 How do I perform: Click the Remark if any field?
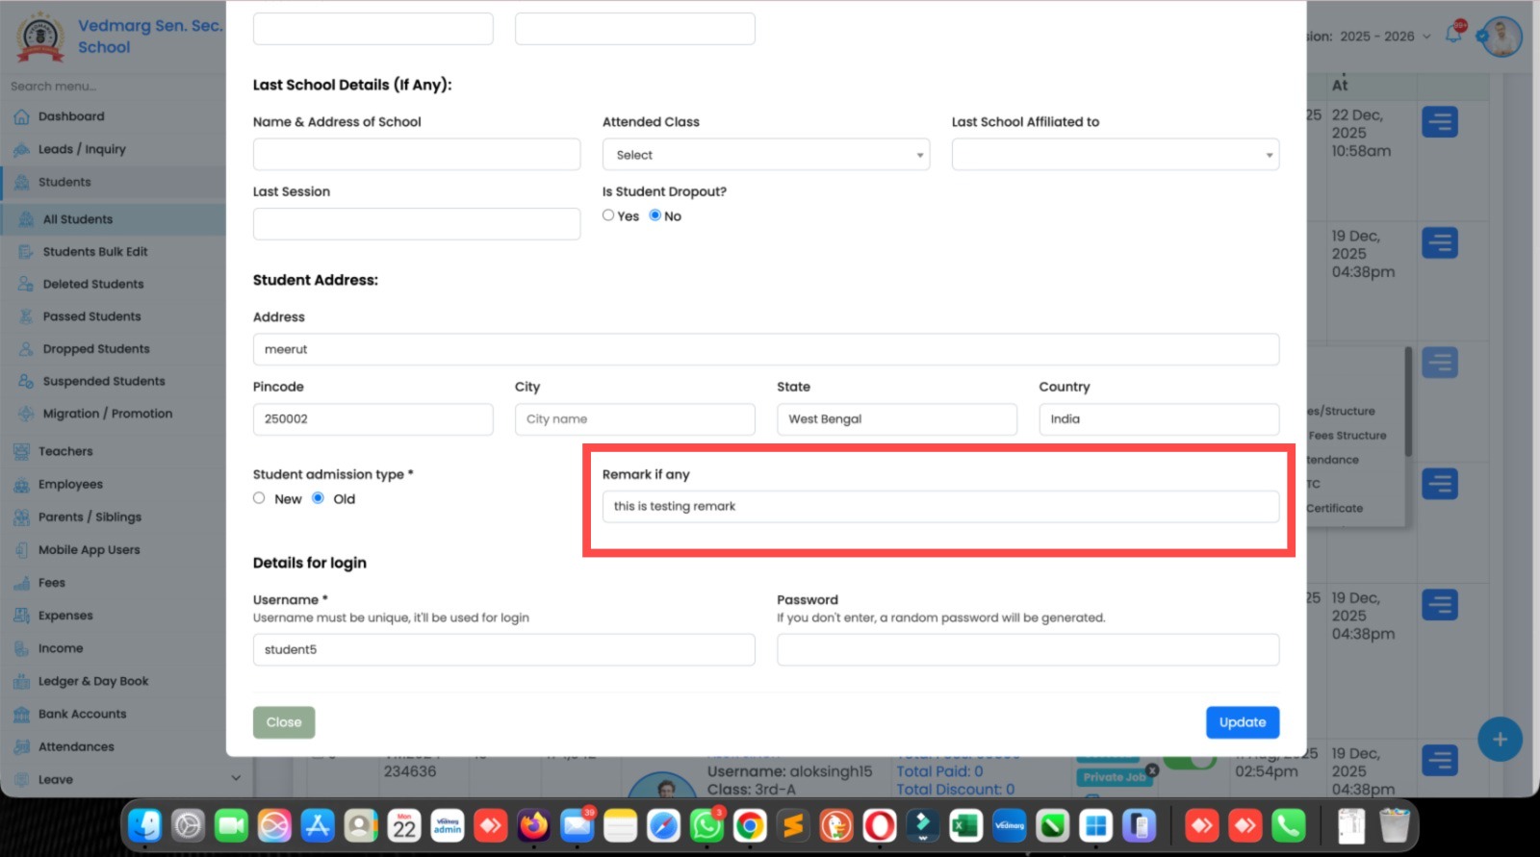(939, 507)
